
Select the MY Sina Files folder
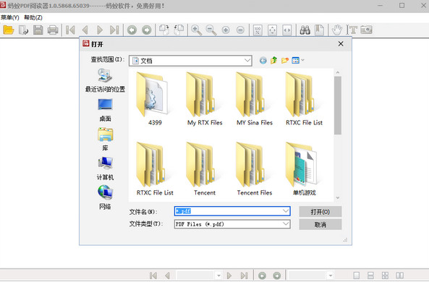coord(255,99)
